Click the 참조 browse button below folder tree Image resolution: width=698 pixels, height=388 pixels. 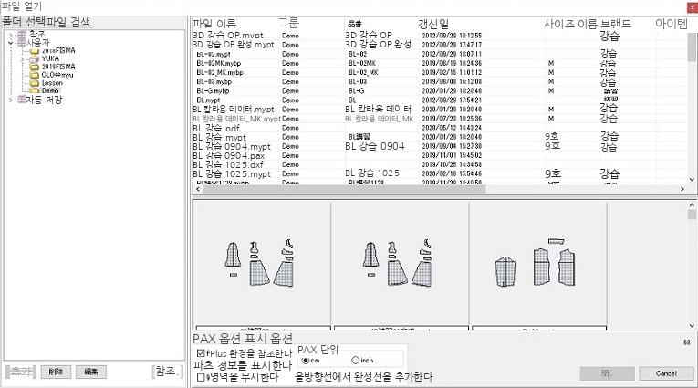[x=167, y=371]
